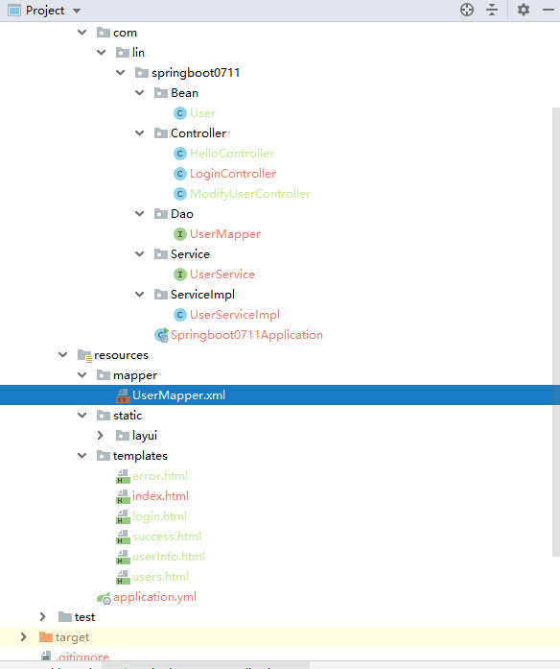
Task: Collapse the Dao folder chevron
Action: pos(139,214)
